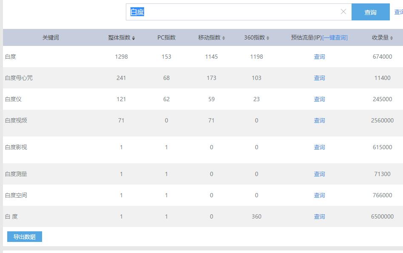This screenshot has width=403, height=253.
Task: Select keyword 白度视频
Action: click(x=16, y=120)
